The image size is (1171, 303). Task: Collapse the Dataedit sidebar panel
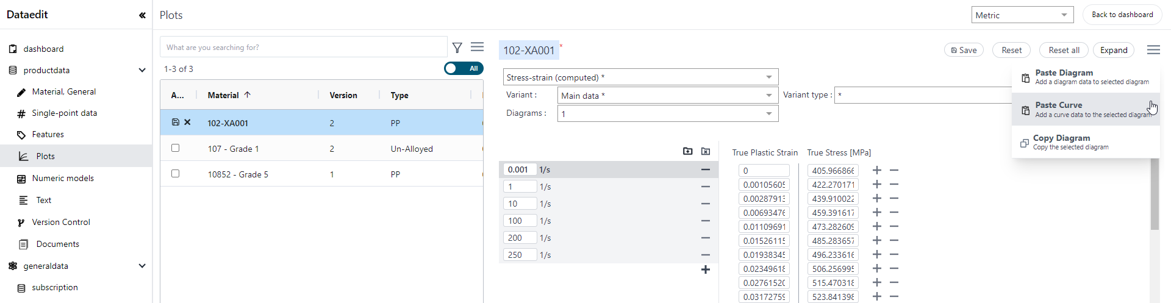click(142, 15)
